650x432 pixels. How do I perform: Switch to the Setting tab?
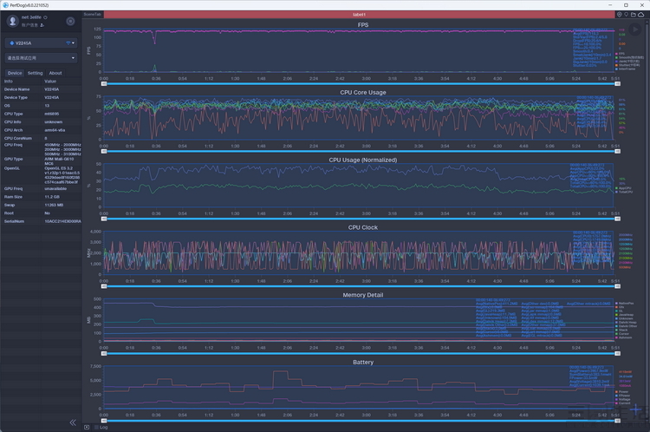(36, 73)
